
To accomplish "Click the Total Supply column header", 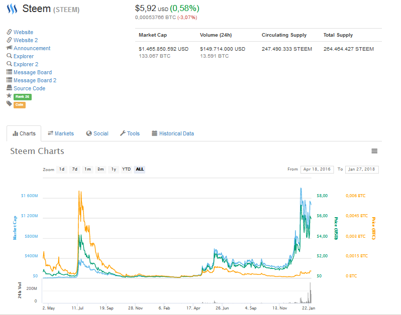I will tap(338, 35).
